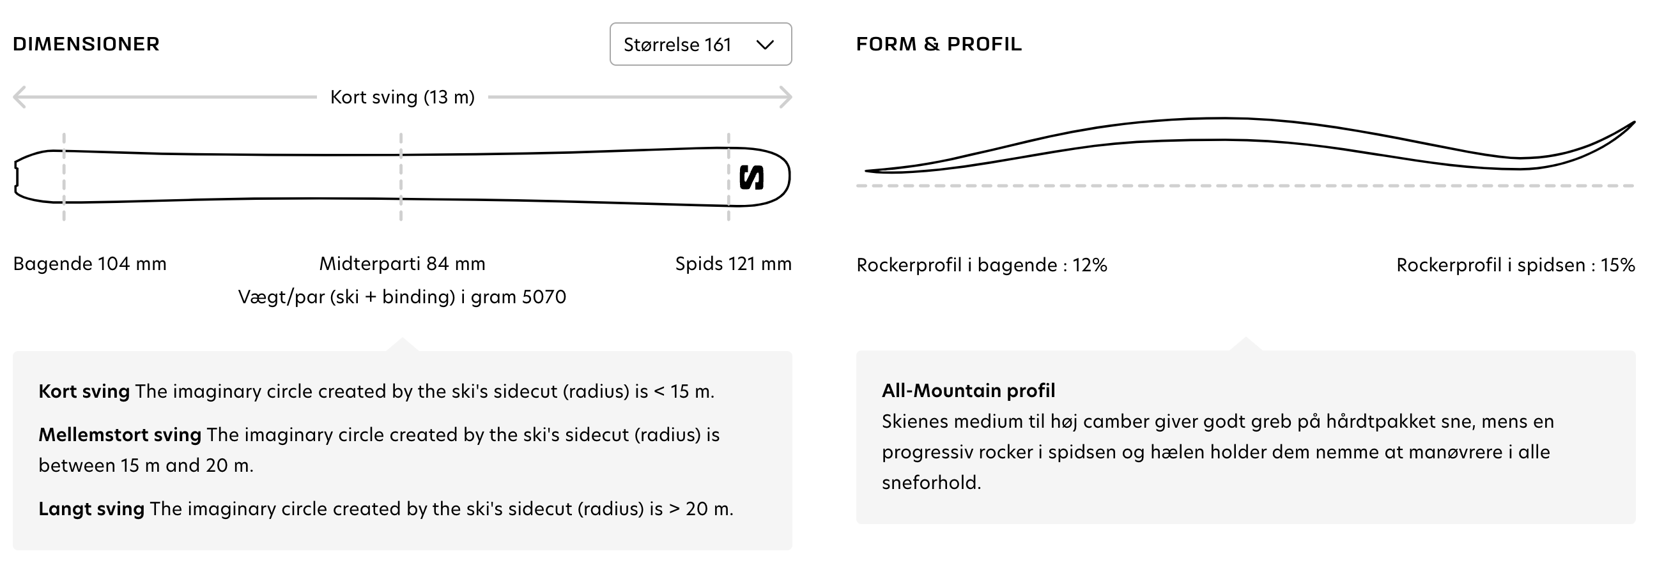This screenshot has height=572, width=1664.
Task: Click the Spids 121 mm measurement label
Action: (x=732, y=264)
